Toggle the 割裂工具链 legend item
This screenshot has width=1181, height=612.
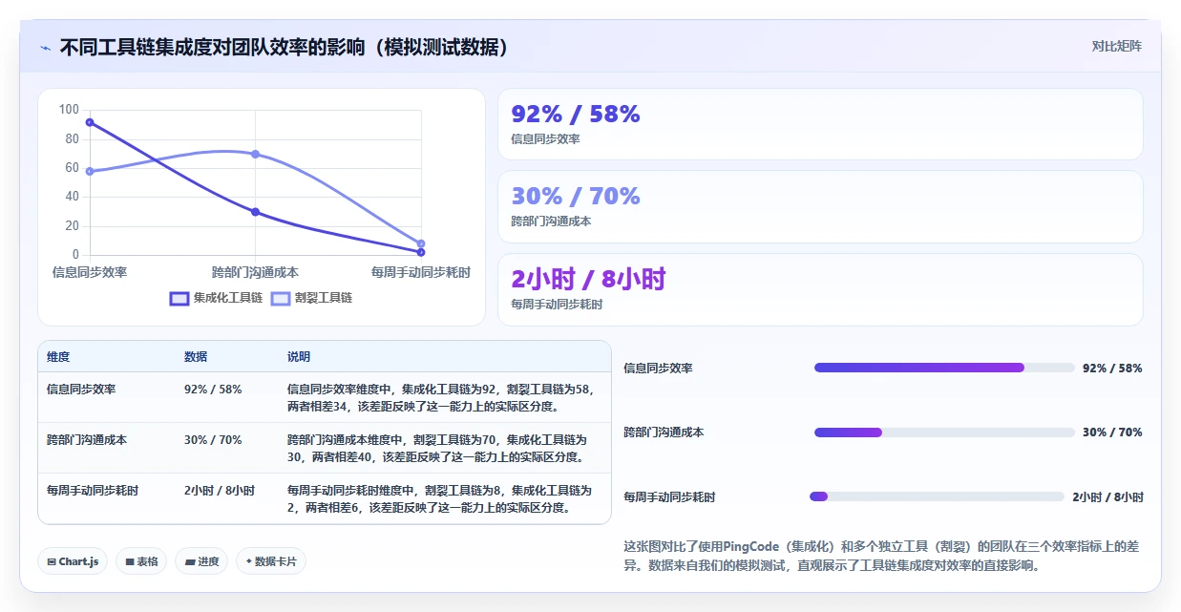point(311,298)
